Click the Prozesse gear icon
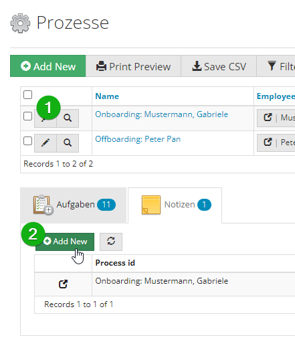 coord(20,23)
